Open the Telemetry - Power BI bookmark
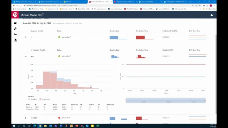This screenshot has height=128, width=228. click(66, 9)
